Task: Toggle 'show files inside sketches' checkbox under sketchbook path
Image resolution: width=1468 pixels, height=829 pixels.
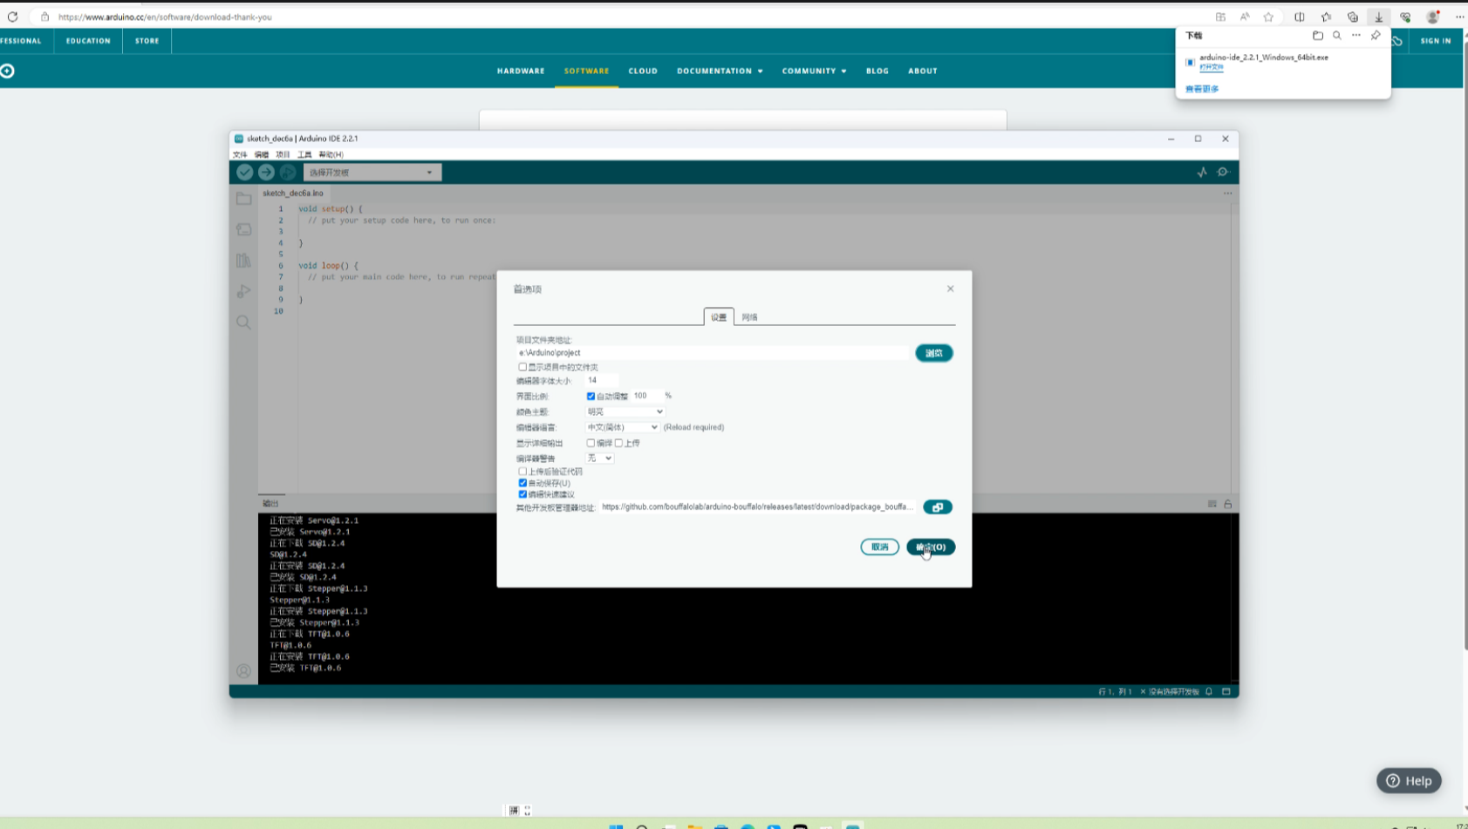Action: 522,367
